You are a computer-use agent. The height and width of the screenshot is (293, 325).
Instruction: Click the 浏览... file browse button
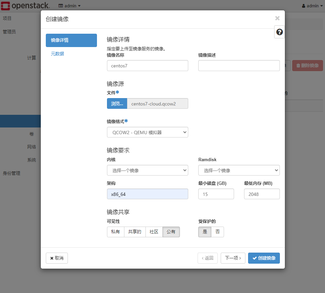pyautogui.click(x=117, y=103)
